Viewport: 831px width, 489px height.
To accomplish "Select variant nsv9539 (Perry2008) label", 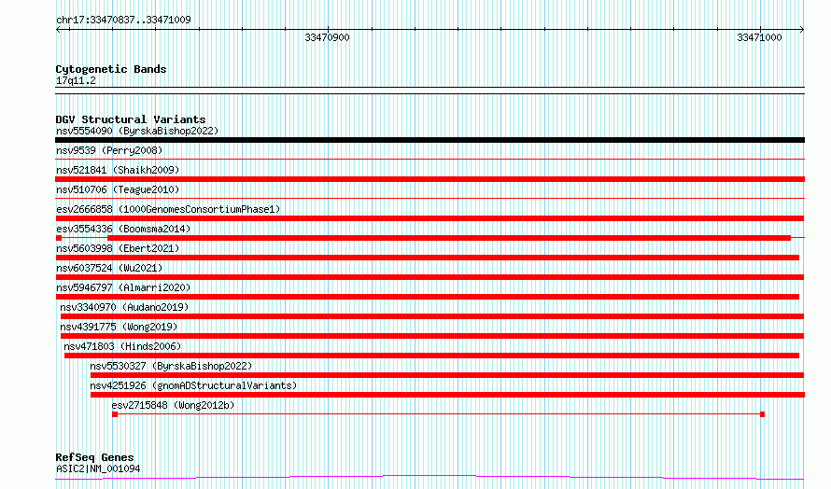I will click(109, 150).
